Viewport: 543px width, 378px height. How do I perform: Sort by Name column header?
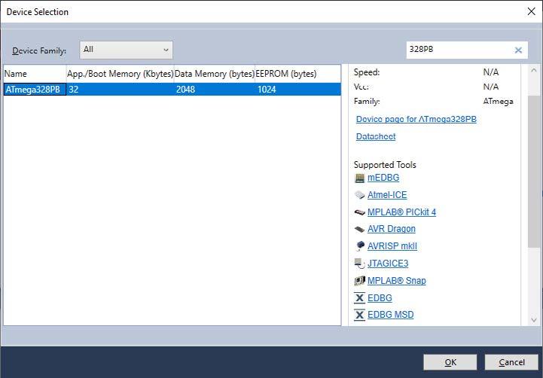click(x=35, y=74)
